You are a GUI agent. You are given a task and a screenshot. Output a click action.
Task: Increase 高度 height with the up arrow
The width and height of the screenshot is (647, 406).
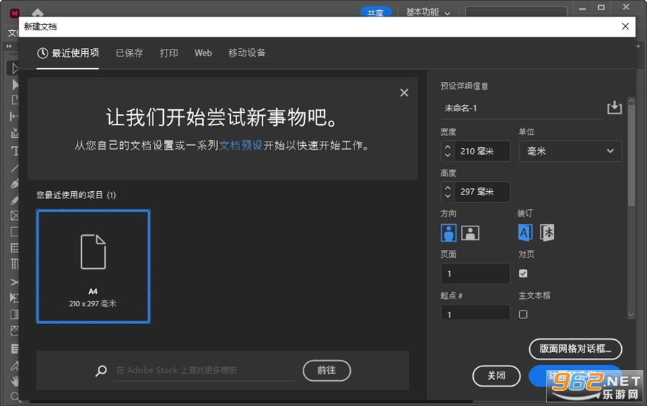448,188
